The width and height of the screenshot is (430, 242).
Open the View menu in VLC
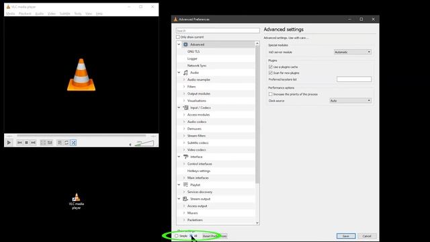pos(89,13)
